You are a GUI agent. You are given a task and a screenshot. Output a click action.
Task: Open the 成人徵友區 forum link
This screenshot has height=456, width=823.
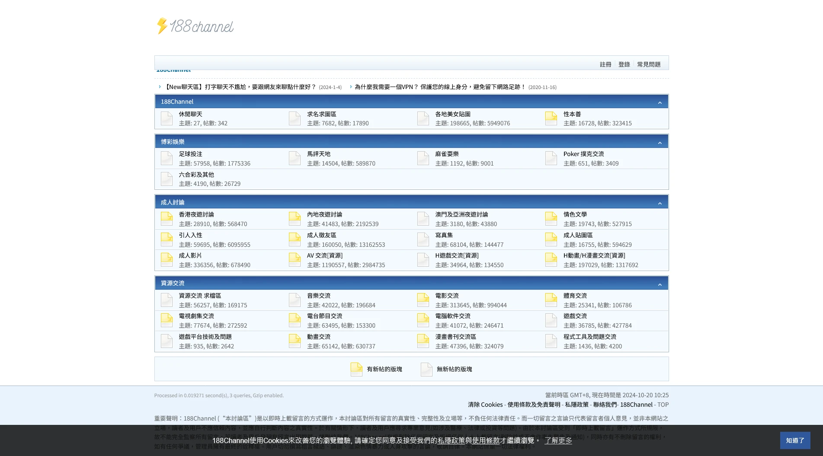pos(321,235)
